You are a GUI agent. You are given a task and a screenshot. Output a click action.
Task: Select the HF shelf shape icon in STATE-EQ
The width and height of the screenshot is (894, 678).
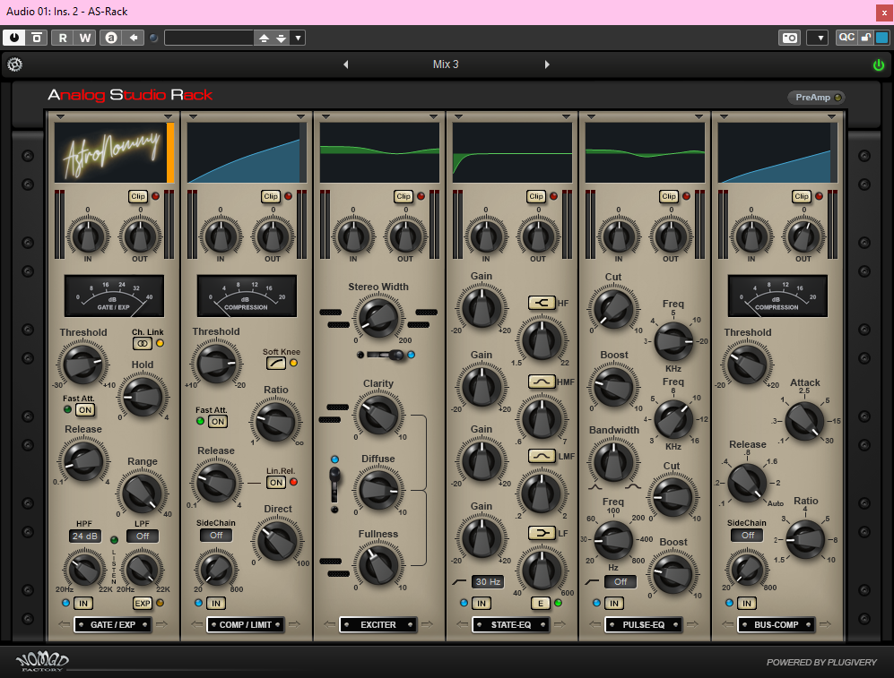click(x=542, y=303)
